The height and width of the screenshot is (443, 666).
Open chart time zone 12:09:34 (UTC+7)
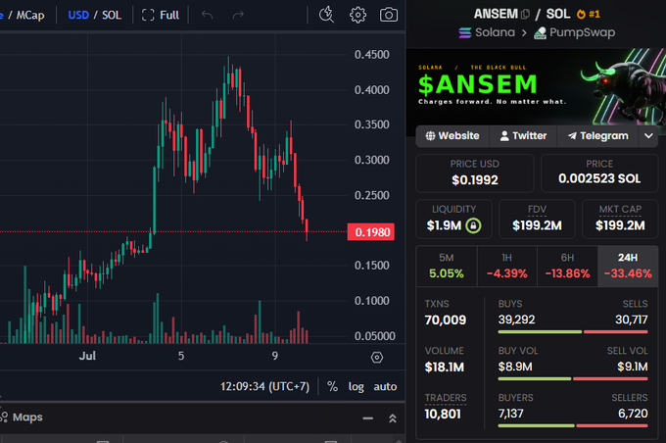(x=264, y=386)
